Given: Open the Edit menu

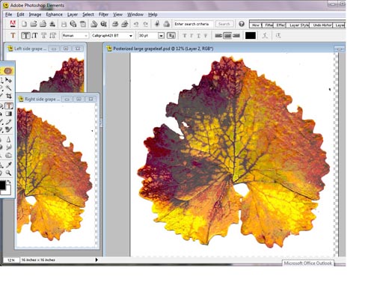Looking at the screenshot, I should 20,14.
